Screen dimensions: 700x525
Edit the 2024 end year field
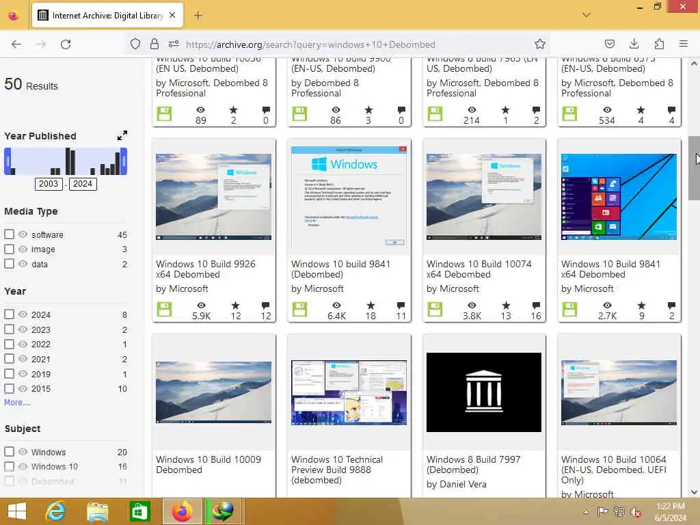coord(83,183)
